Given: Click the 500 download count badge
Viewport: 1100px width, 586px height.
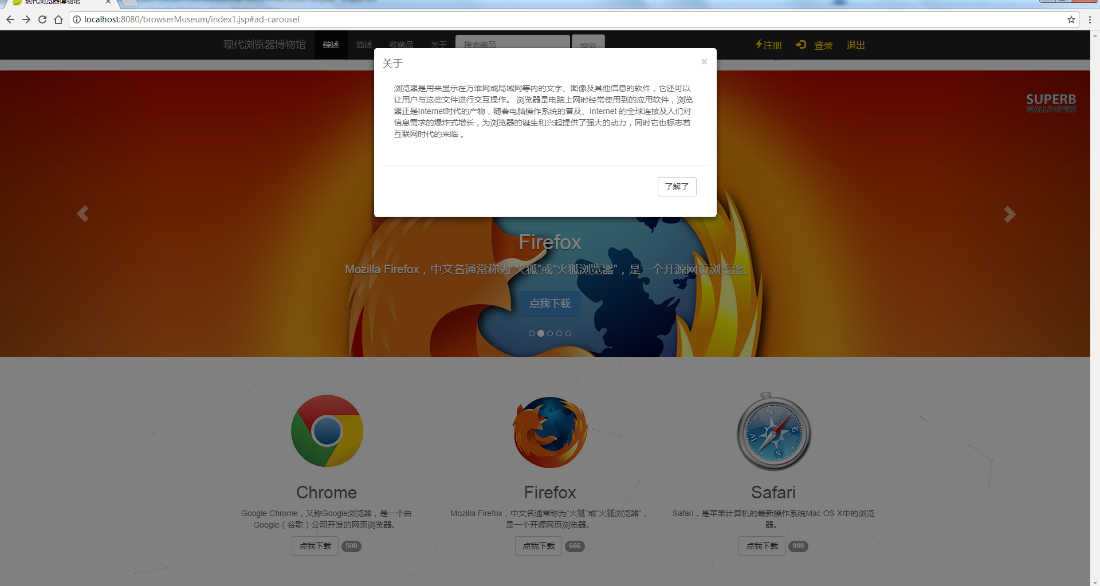Looking at the screenshot, I should tap(351, 546).
